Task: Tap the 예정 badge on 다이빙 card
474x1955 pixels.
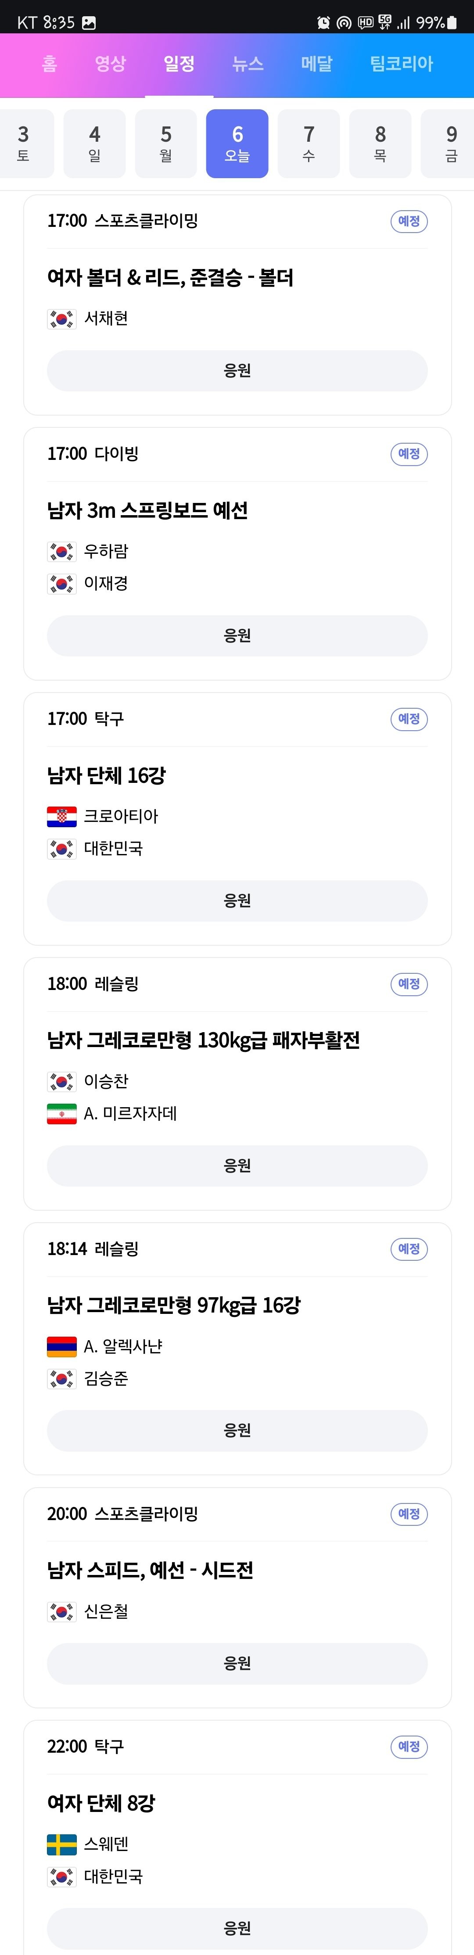Action: [409, 454]
